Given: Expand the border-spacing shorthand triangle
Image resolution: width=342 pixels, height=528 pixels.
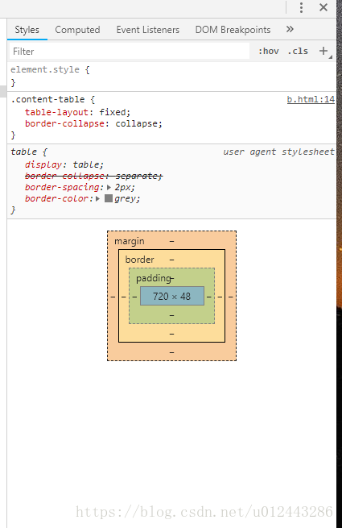Looking at the screenshot, I should [109, 187].
